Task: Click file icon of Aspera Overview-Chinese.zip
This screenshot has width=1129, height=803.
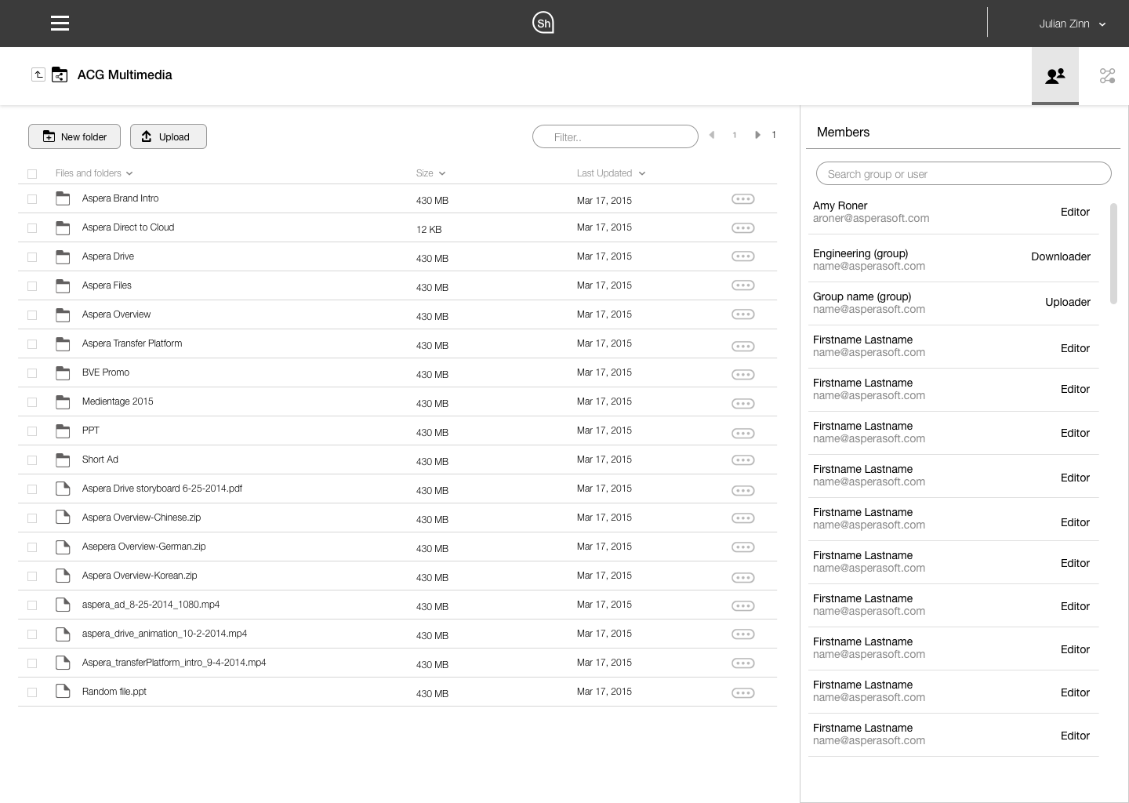Action: pos(63,518)
